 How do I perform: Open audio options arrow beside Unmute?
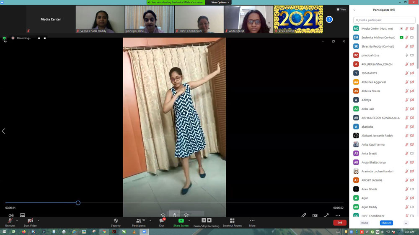pyautogui.click(x=17, y=221)
